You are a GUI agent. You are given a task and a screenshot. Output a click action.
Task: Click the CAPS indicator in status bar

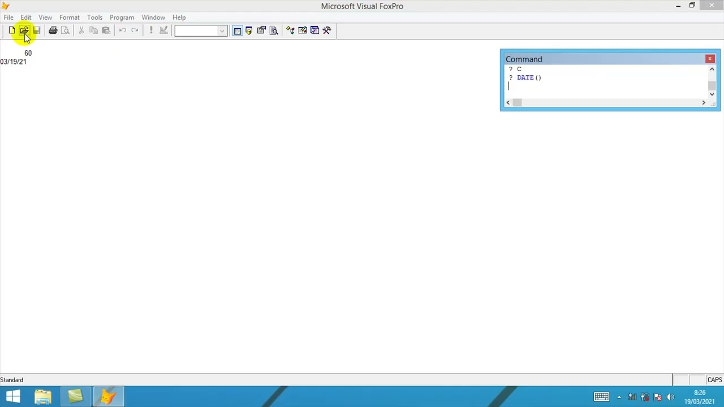pyautogui.click(x=714, y=380)
